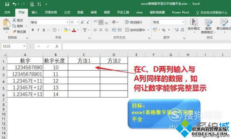Toggle 自动换行 (Wrap Text)

coord(134,22)
